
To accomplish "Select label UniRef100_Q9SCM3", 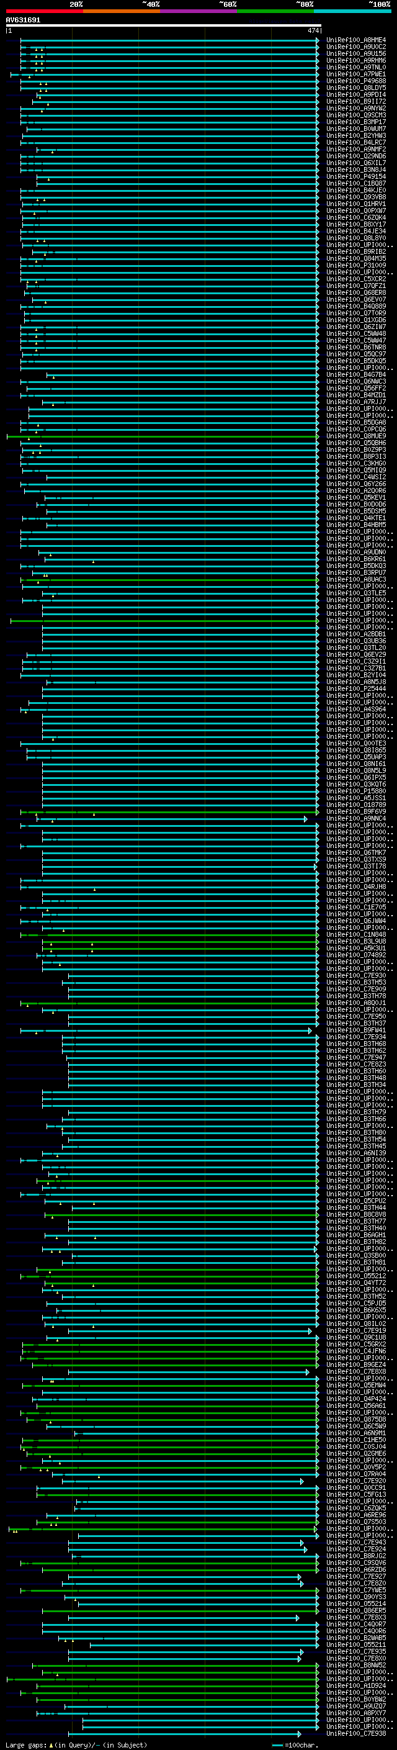I will (356, 115).
